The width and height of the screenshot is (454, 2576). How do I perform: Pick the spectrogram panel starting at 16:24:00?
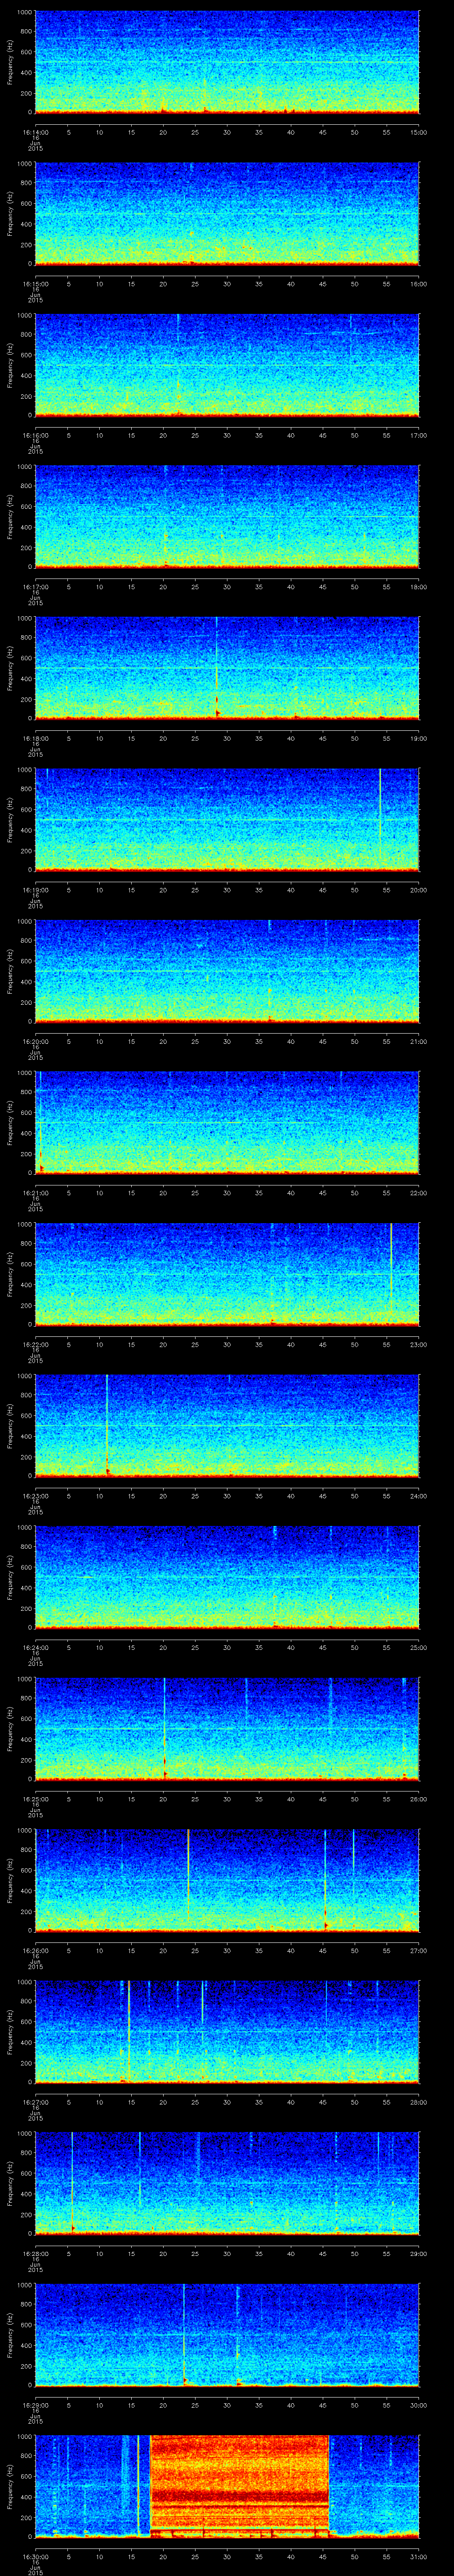tap(227, 1577)
